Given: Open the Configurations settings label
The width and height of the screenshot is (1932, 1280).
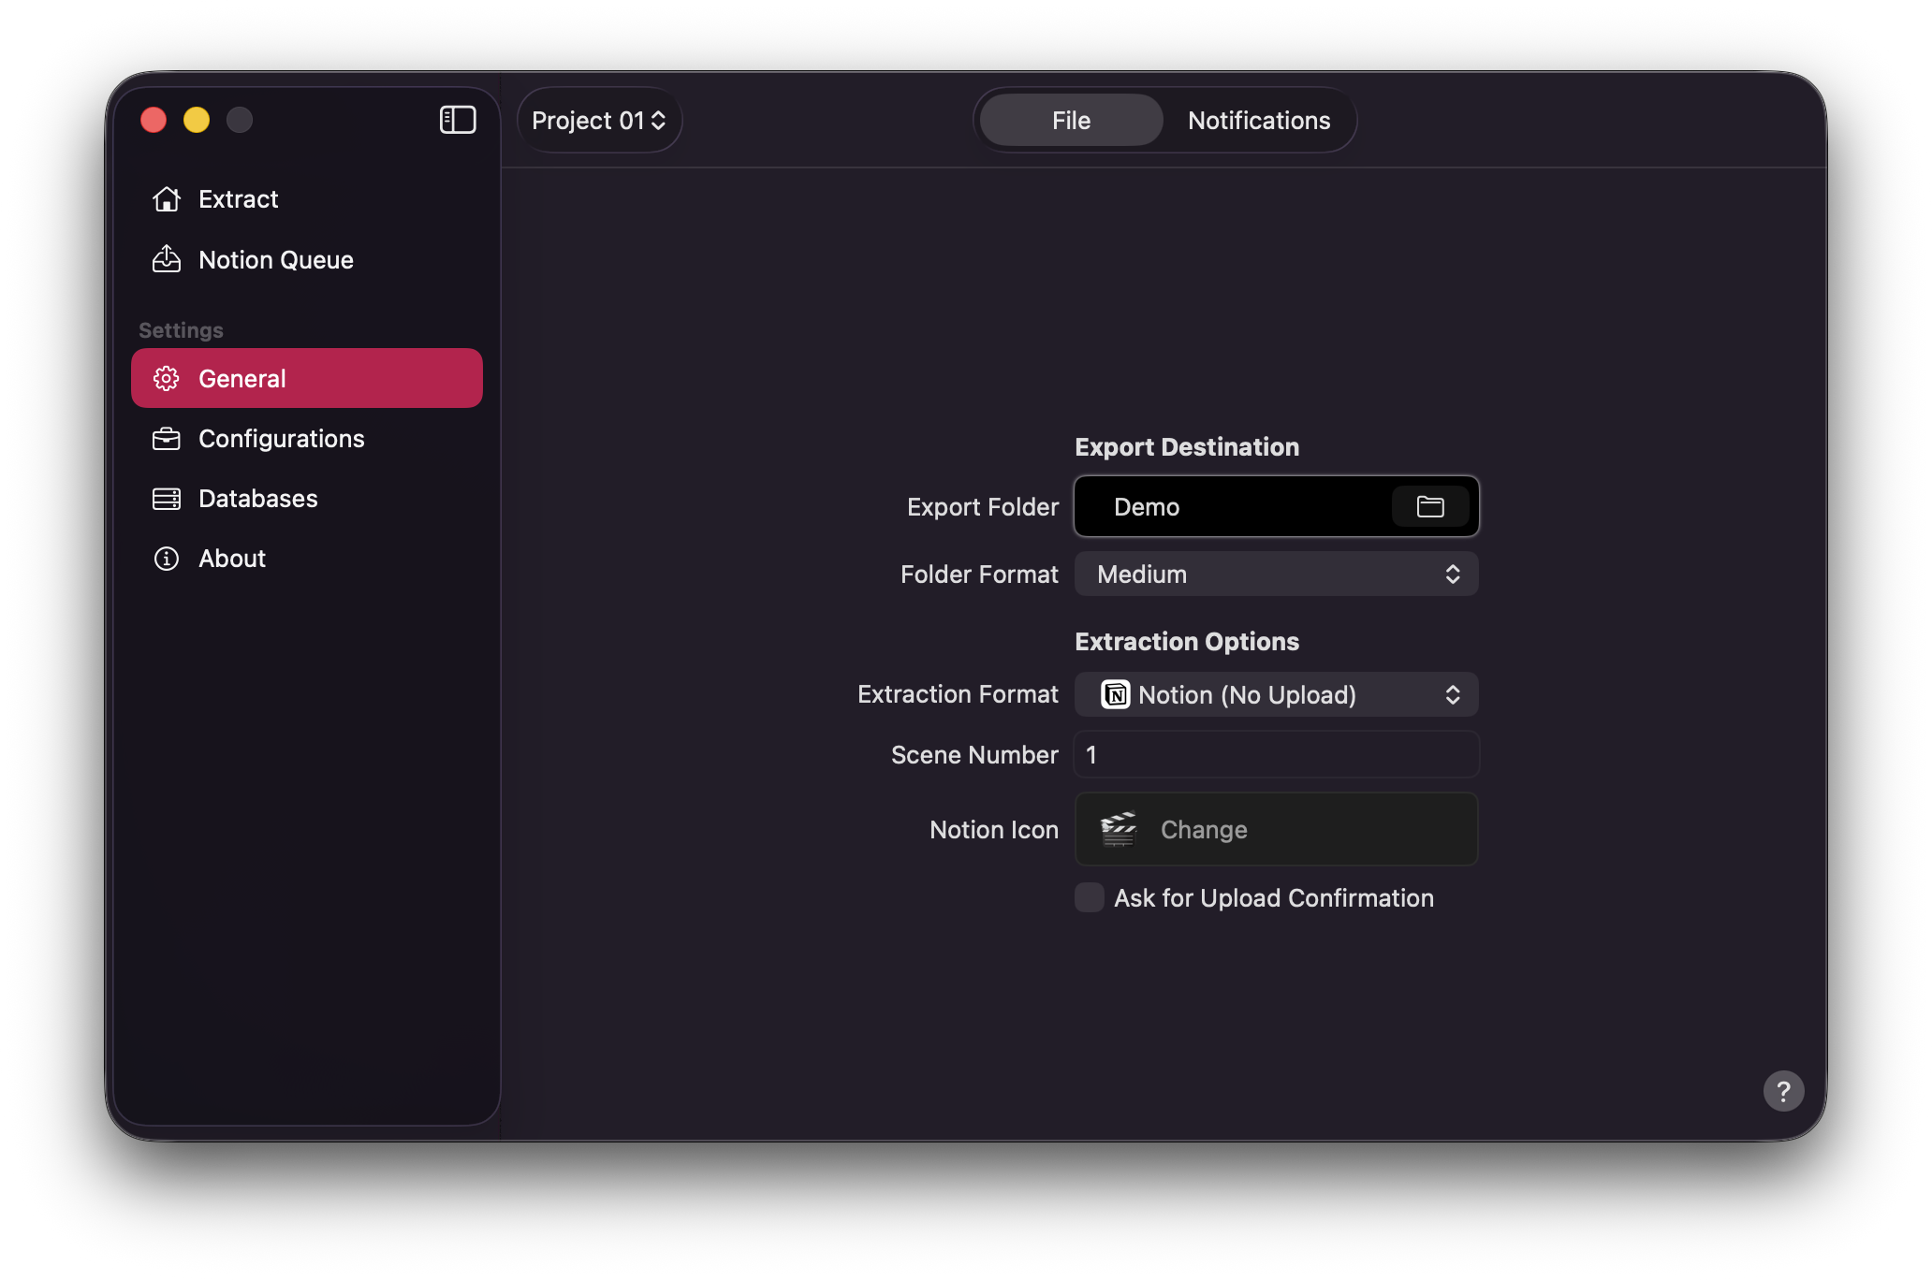Looking at the screenshot, I should (x=282, y=438).
